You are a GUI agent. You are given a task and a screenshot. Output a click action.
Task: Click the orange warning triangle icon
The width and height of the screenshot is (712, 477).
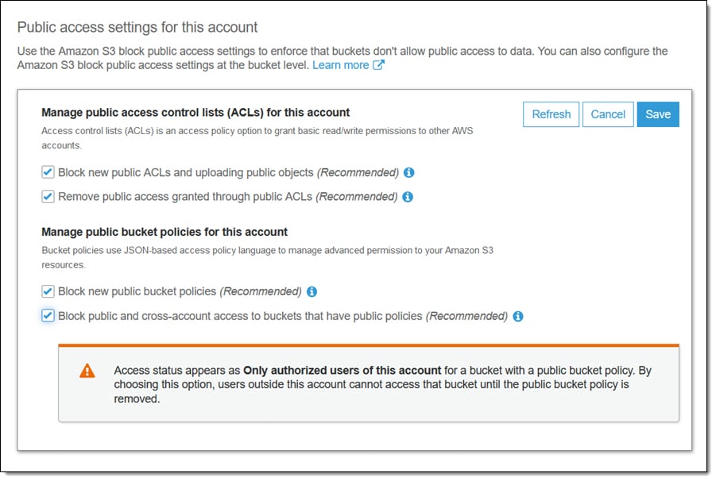87,368
